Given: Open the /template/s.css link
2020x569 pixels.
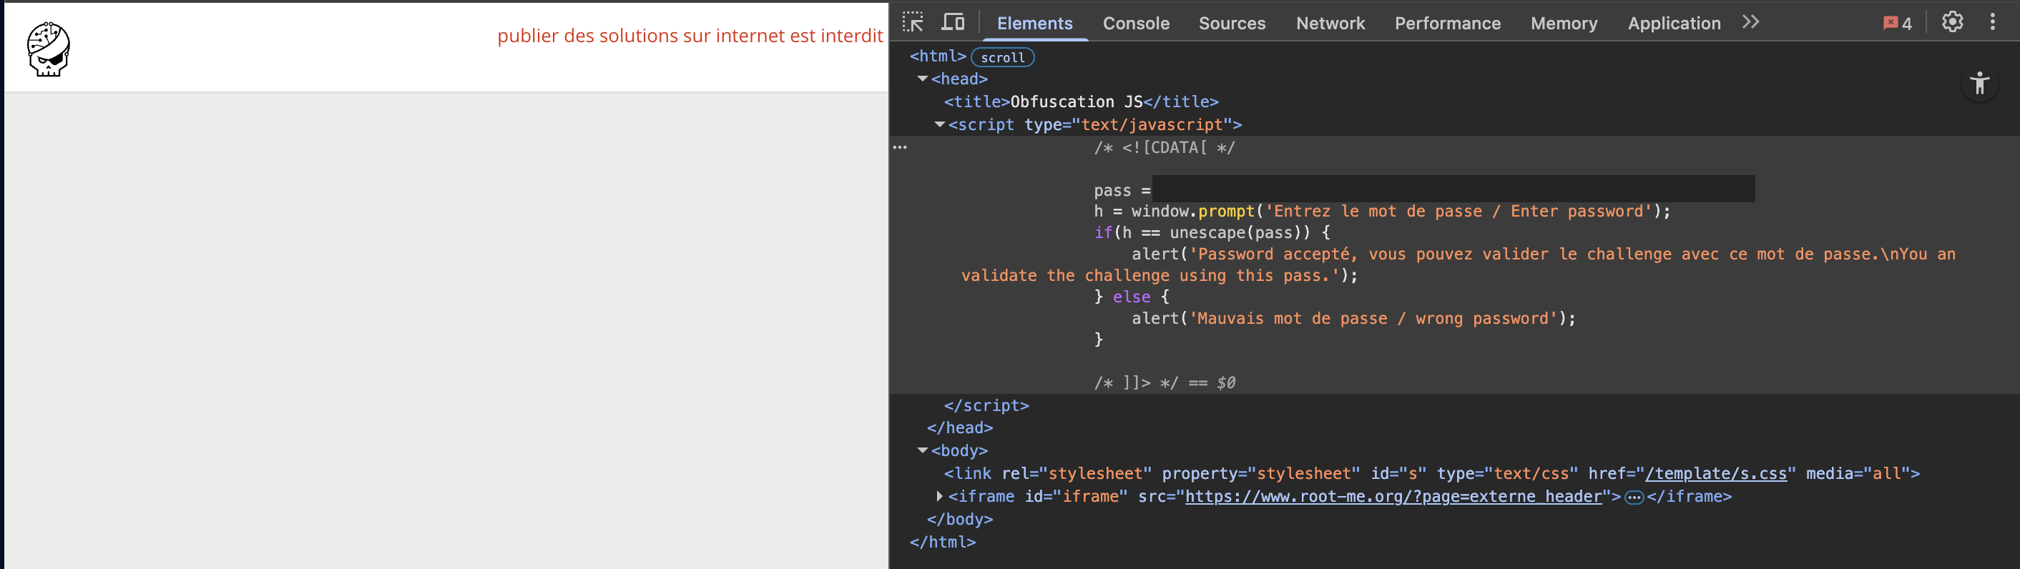Looking at the screenshot, I should 1715,473.
